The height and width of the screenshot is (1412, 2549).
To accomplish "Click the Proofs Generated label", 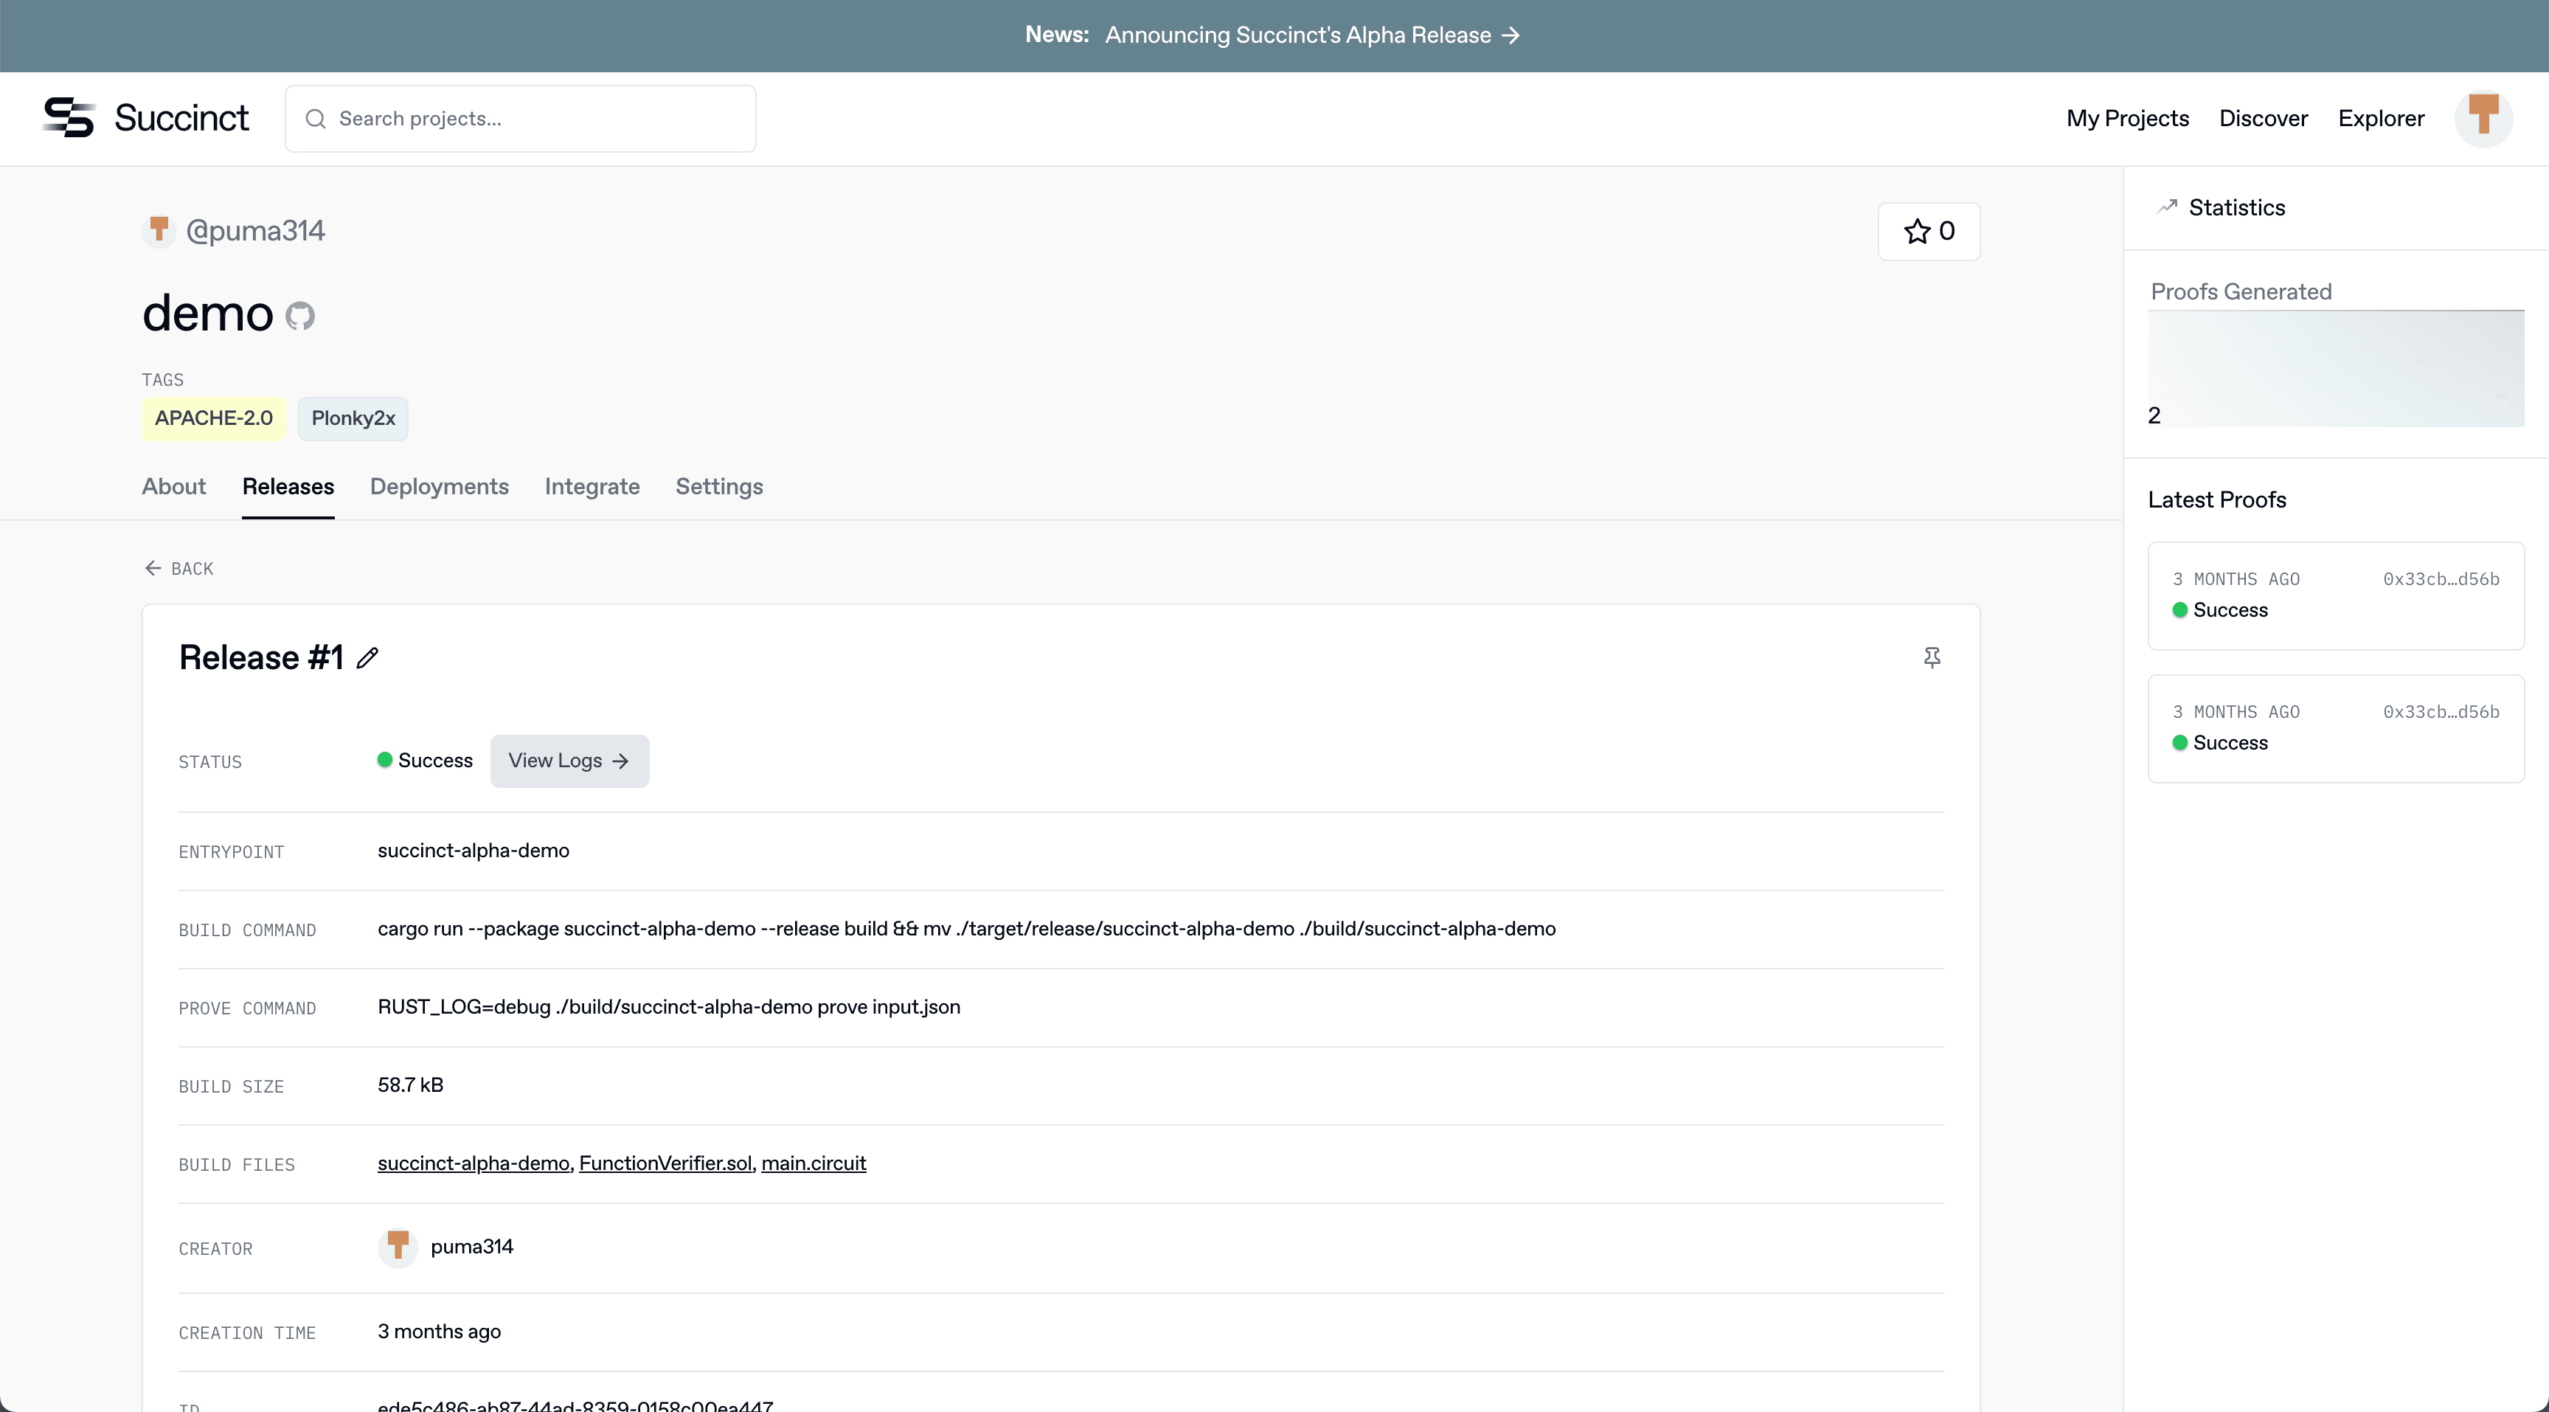I will point(2241,292).
